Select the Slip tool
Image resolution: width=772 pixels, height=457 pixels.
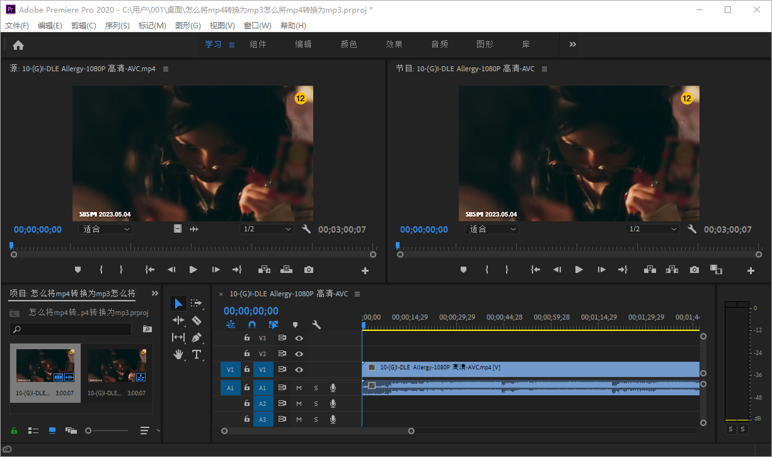point(178,337)
